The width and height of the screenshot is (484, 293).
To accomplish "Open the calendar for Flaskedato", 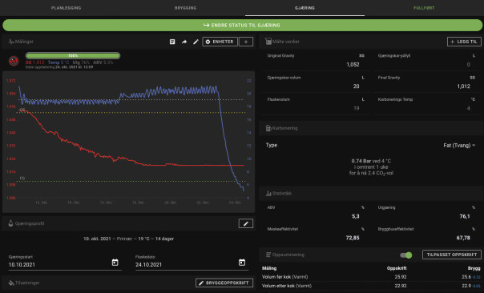I will pos(242,263).
